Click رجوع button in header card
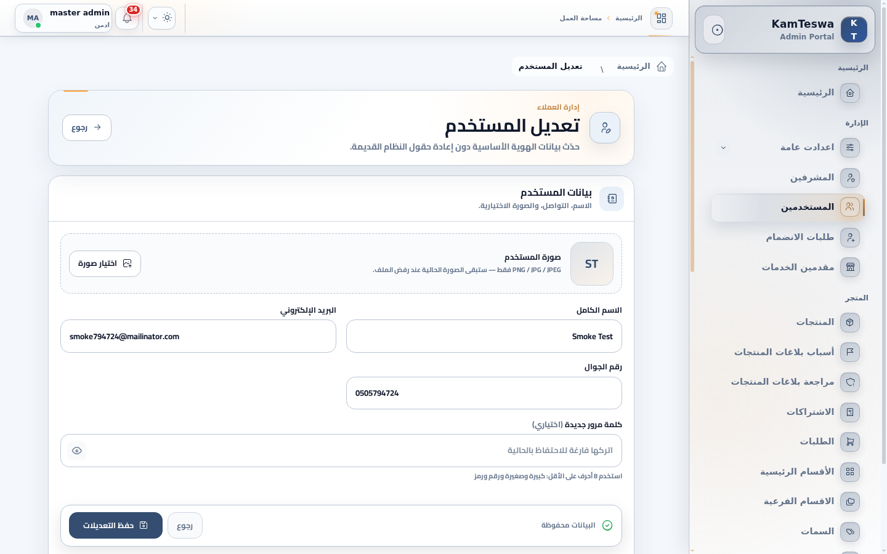This screenshot has width=887, height=554. click(x=87, y=128)
